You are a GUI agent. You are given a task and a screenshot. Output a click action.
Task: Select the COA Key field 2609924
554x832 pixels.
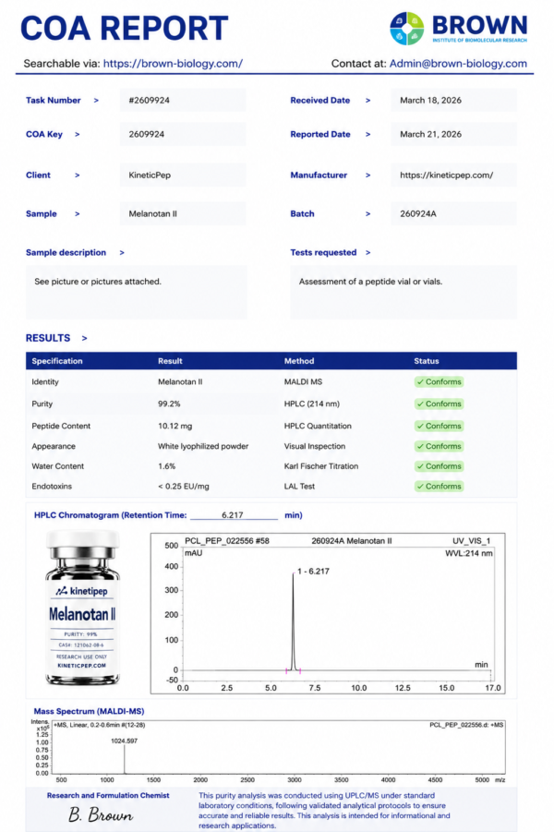coord(183,134)
